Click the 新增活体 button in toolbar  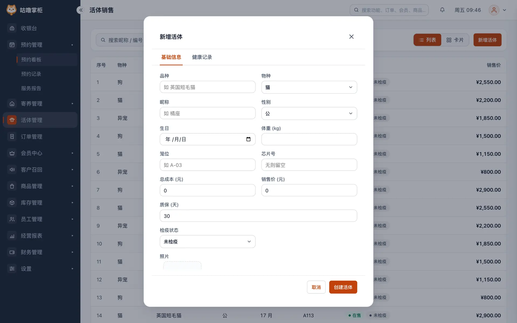click(487, 40)
